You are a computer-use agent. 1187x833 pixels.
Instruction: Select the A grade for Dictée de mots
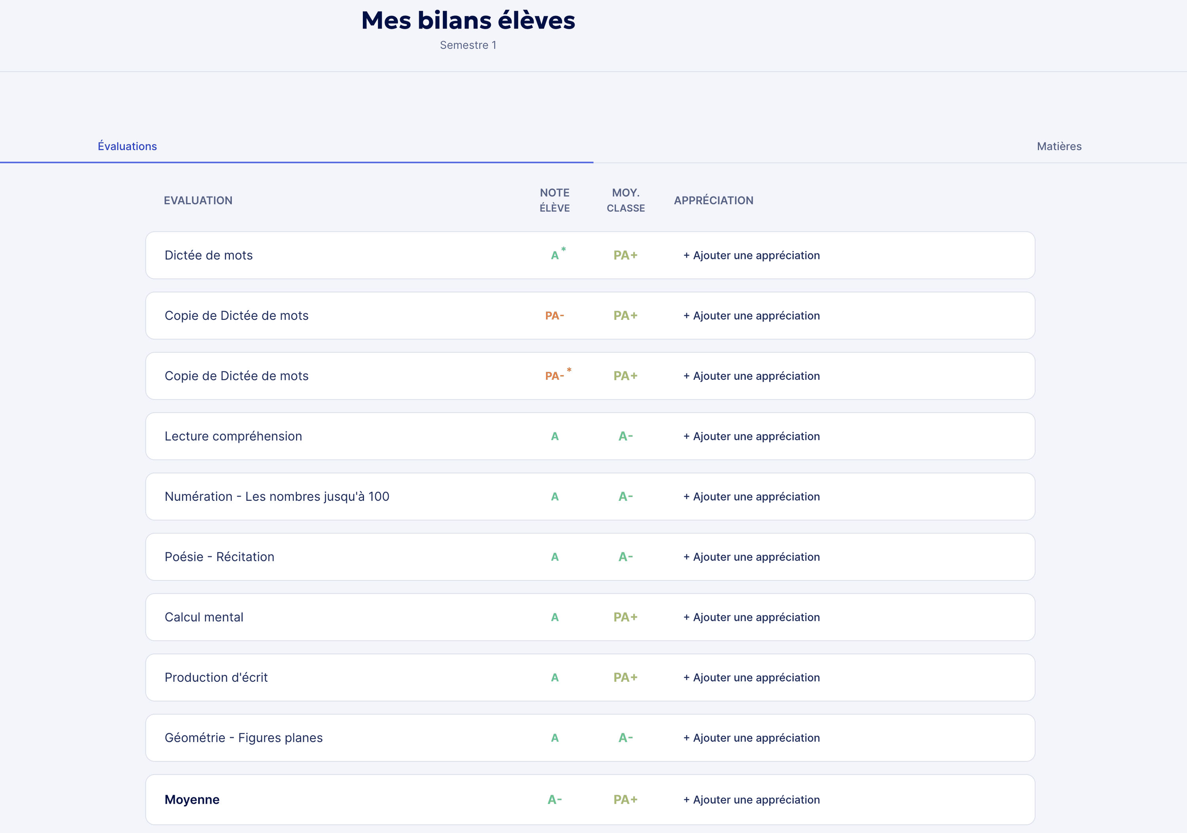[554, 255]
